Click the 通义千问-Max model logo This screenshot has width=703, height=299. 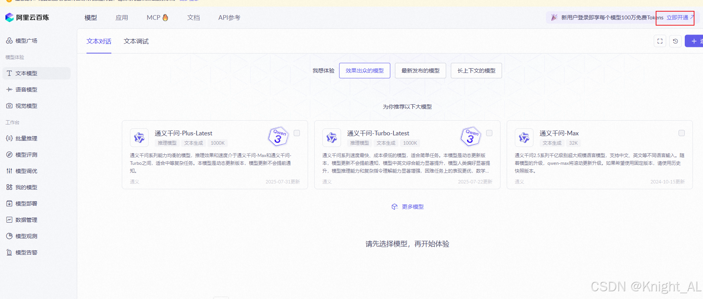point(524,138)
